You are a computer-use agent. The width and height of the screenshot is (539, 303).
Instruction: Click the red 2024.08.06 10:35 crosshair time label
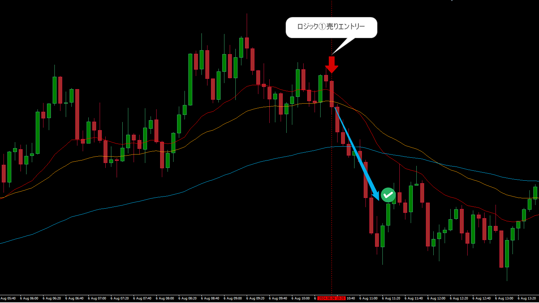coord(331,298)
